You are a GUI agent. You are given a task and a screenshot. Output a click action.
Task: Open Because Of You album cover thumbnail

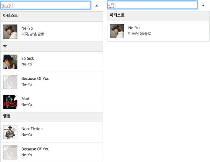pos(10,152)
